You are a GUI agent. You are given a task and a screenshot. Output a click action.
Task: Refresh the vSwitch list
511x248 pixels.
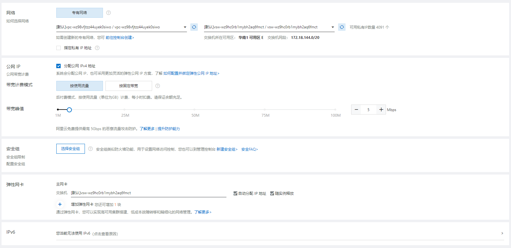tap(341, 27)
